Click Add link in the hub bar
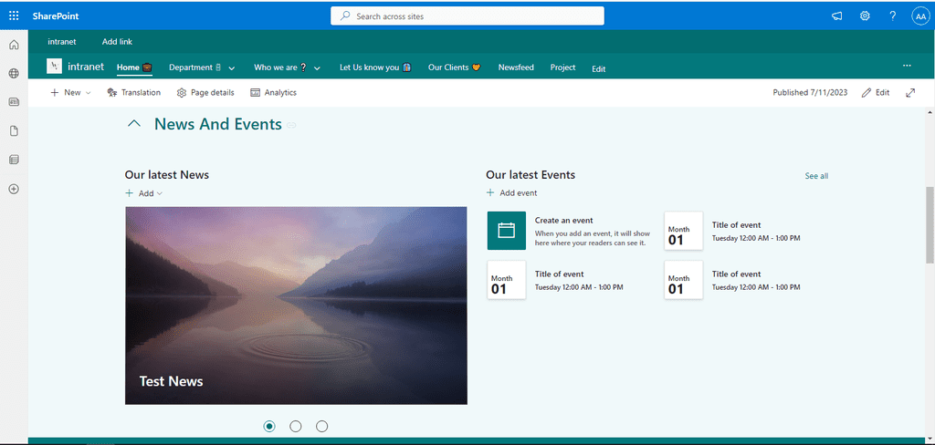Screen dimensions: 935x445 click(117, 42)
